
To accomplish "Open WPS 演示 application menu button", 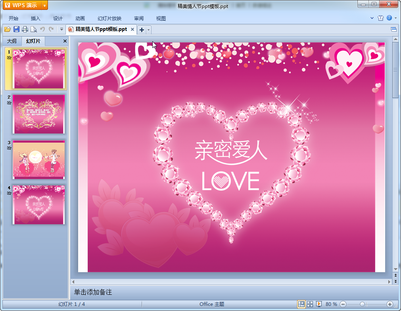I will click(x=22, y=5).
